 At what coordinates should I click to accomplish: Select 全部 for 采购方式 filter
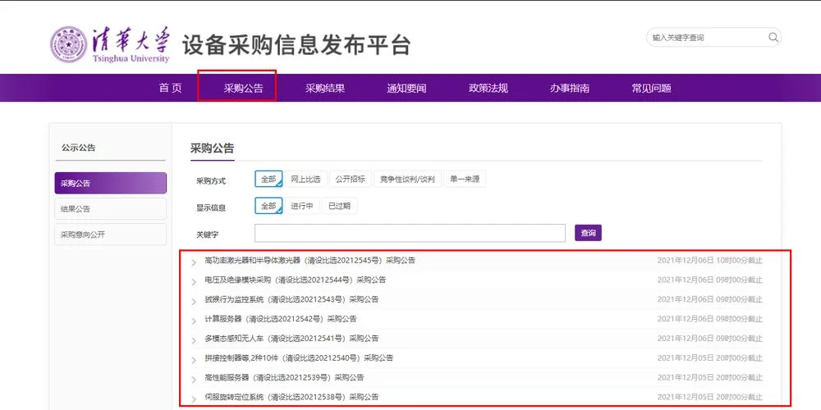click(x=268, y=179)
